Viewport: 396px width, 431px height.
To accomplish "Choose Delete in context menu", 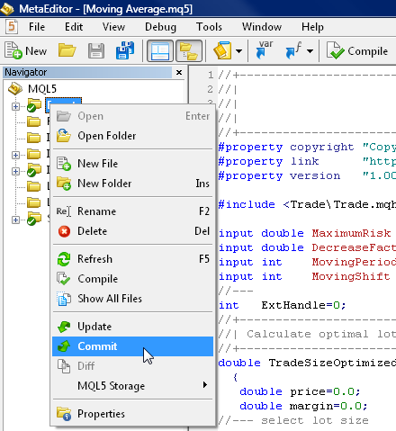I will click(132, 231).
